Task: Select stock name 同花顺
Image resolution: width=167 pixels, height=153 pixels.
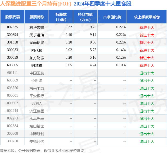Action: click(x=37, y=50)
